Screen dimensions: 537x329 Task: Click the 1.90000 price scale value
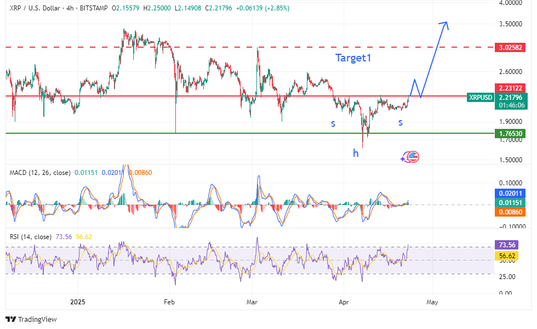[x=511, y=122]
